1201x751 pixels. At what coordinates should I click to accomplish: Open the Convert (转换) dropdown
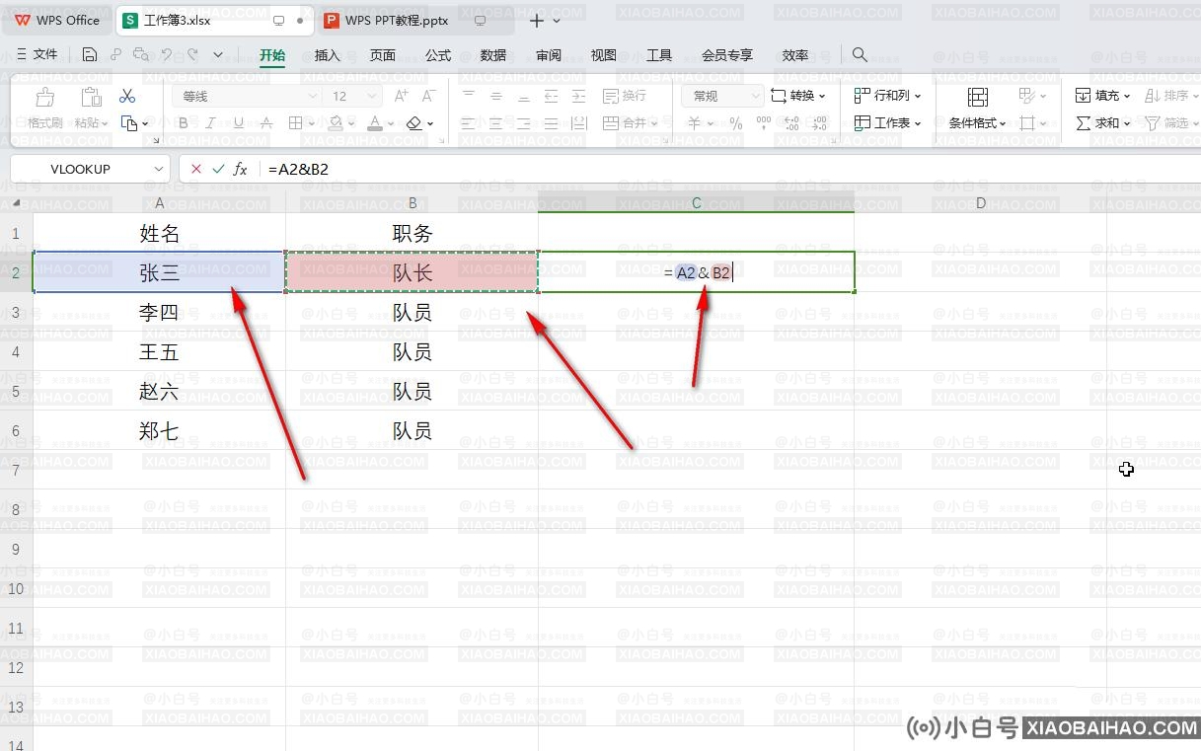[x=798, y=96]
